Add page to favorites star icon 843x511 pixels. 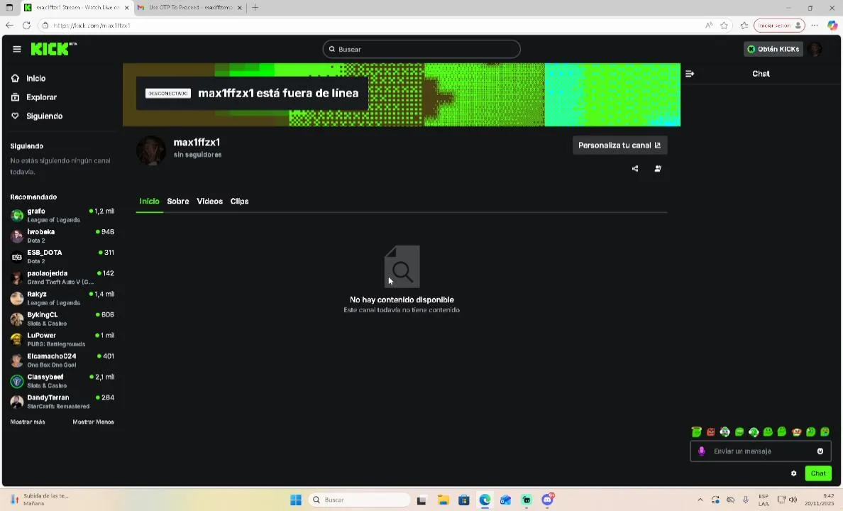724,26
